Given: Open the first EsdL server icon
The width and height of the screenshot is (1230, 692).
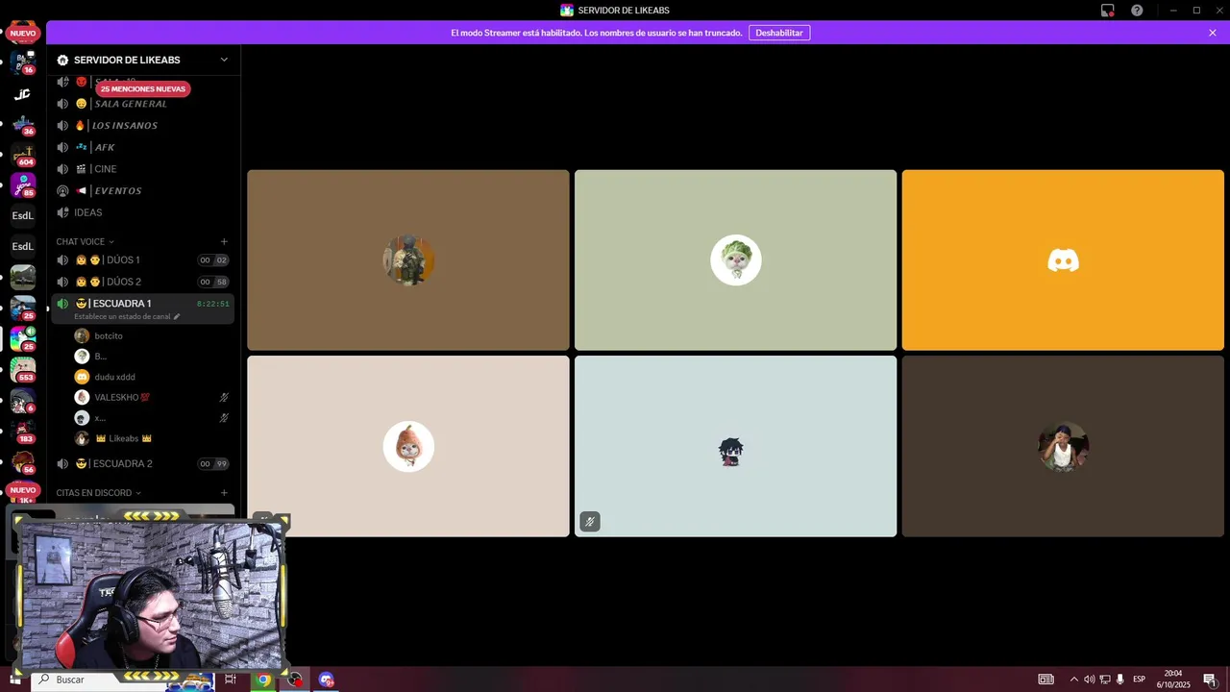Looking at the screenshot, I should (x=22, y=216).
